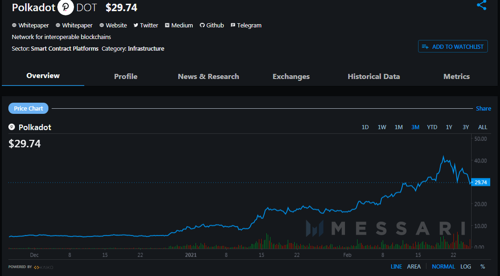
Task: Switch chart to AREA mode
Action: coord(414,266)
